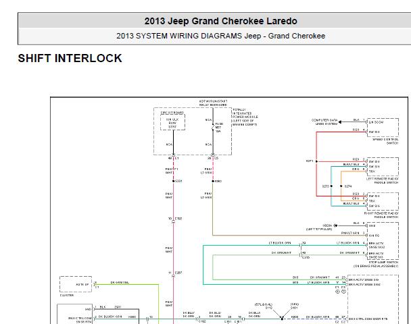Click the '(LEFT "A" PILLAR)' ground label
This screenshot has width=411, height=324.
point(319,230)
